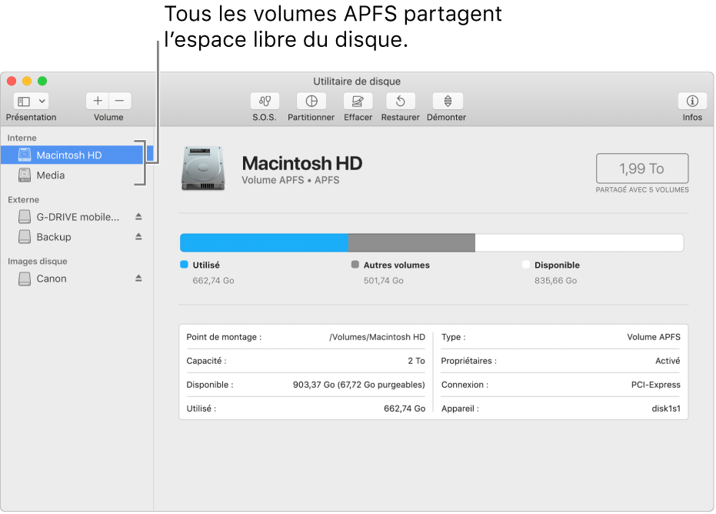This screenshot has height=514, width=716.
Task: Zoom the window with the green button
Action: pyautogui.click(x=42, y=81)
